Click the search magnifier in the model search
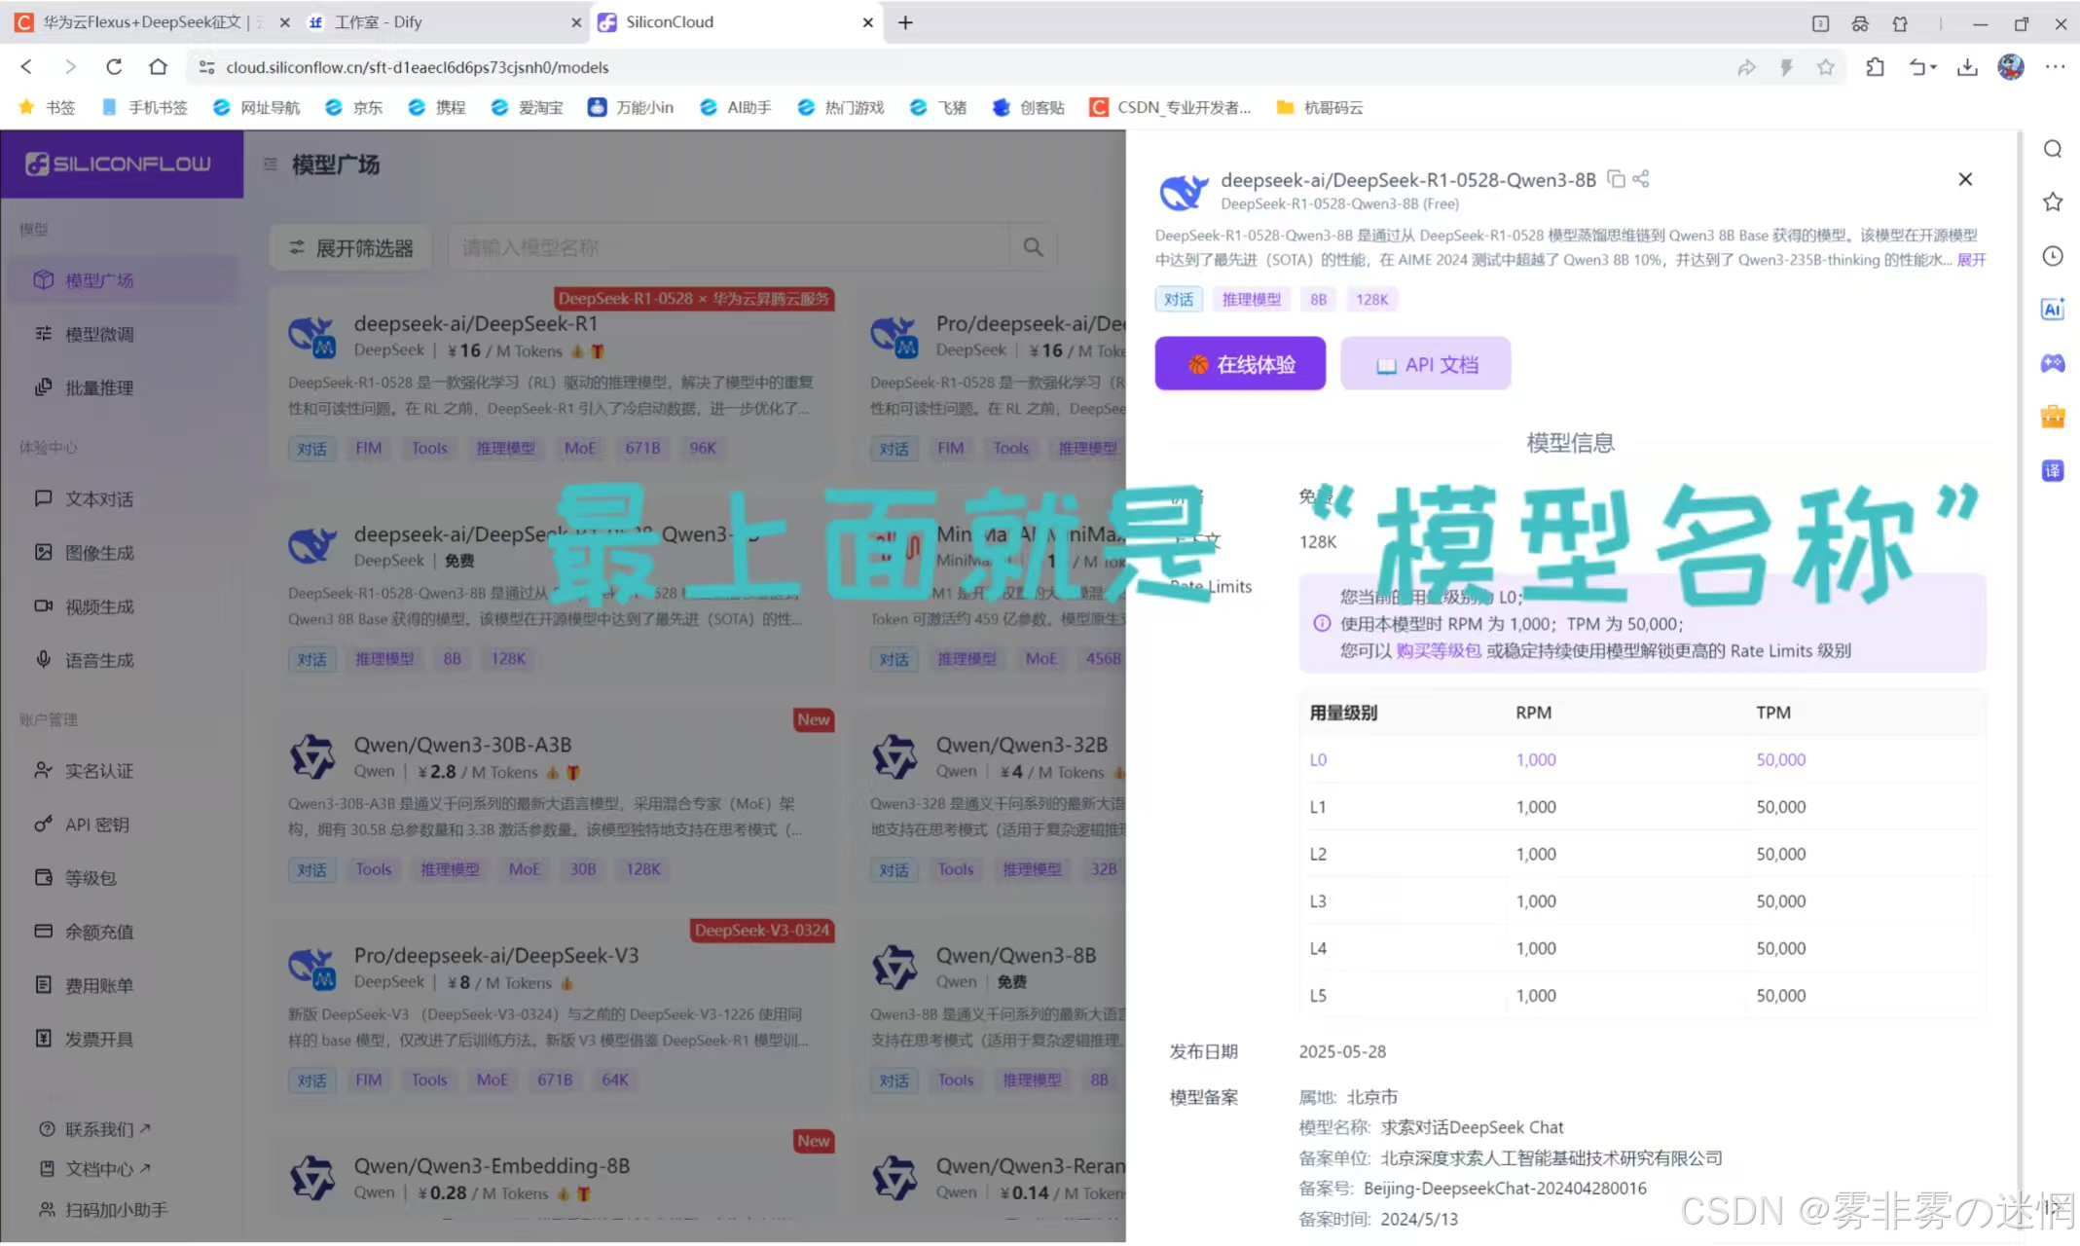The width and height of the screenshot is (2080, 1246). (1033, 247)
